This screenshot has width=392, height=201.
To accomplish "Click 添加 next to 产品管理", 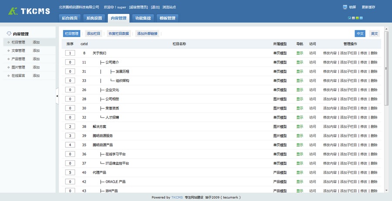I will click(x=36, y=59).
